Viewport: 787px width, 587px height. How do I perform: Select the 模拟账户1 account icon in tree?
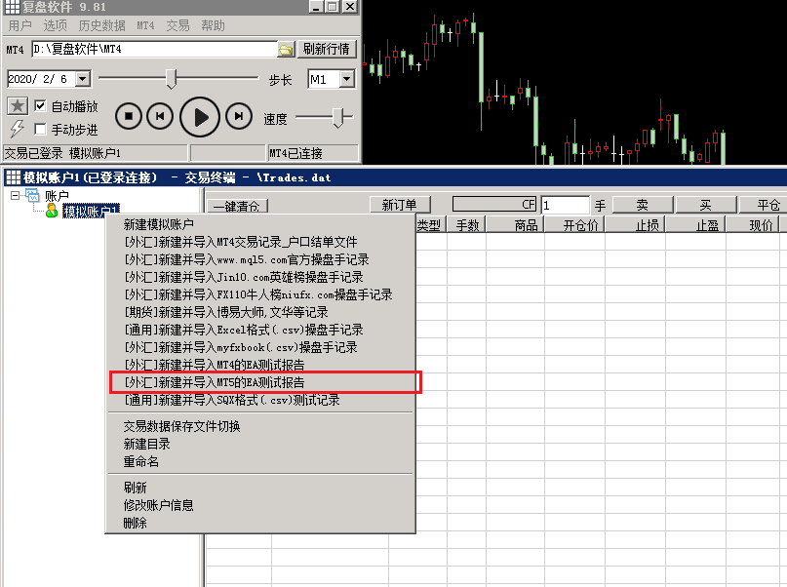coord(52,211)
